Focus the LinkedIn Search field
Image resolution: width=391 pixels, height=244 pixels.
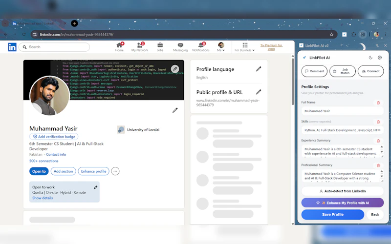[x=54, y=47]
